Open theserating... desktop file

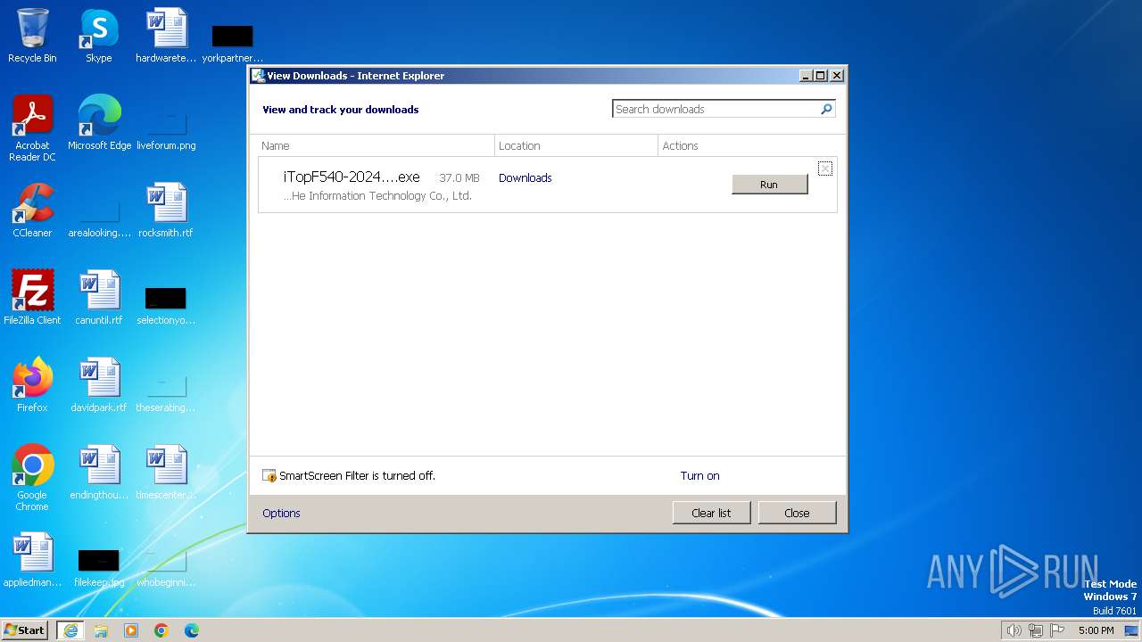(x=166, y=393)
